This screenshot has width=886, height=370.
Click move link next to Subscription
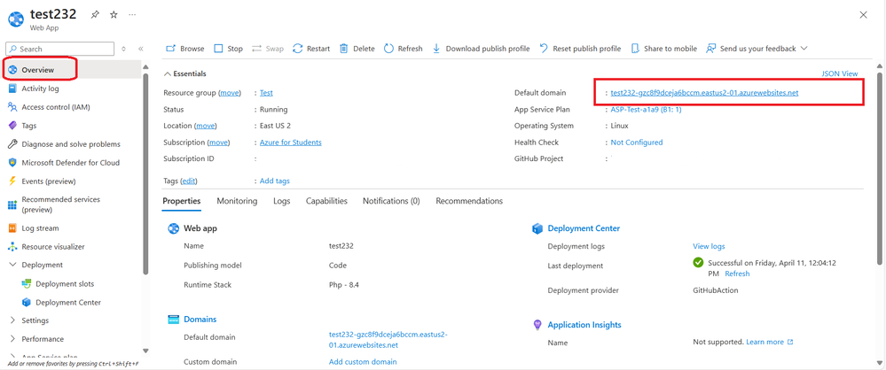(x=219, y=143)
